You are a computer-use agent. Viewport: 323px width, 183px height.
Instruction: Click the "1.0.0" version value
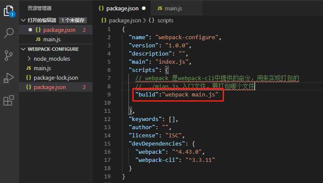177,45
